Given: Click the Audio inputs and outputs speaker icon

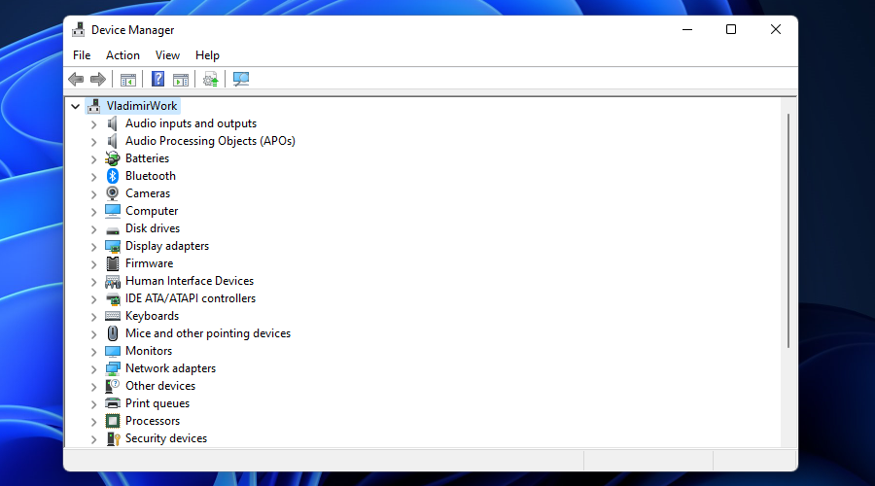Looking at the screenshot, I should 113,123.
